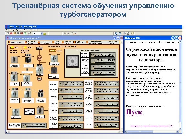Turn the black Управление АГП rotary switch
This screenshot has width=186, height=139.
(x=28, y=60)
